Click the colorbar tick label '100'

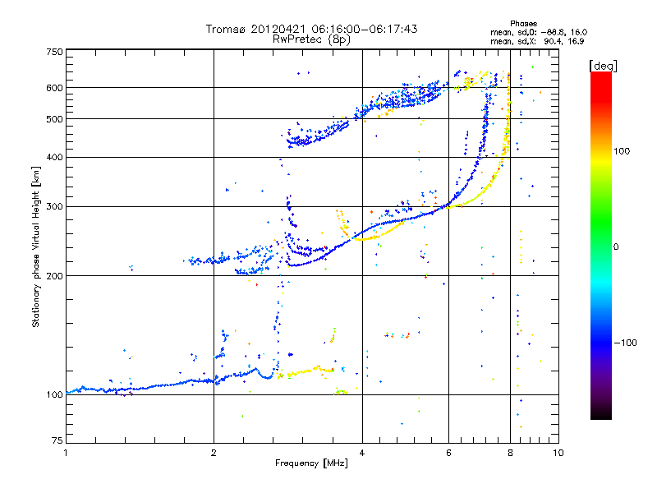pos(622,151)
